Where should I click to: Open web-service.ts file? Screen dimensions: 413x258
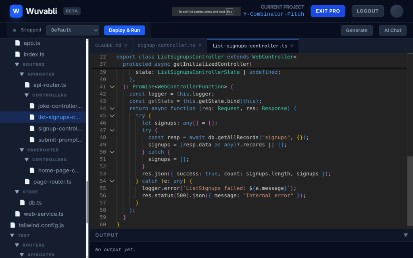(44, 214)
